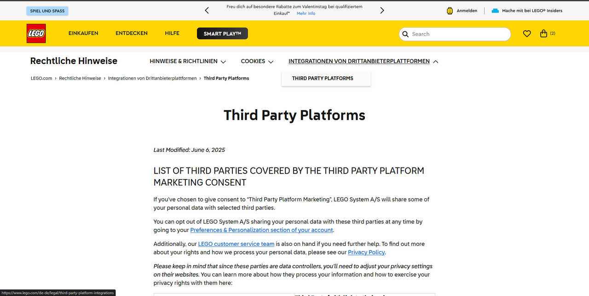Click Mache mit bei LEGO Insiders

[x=532, y=11]
